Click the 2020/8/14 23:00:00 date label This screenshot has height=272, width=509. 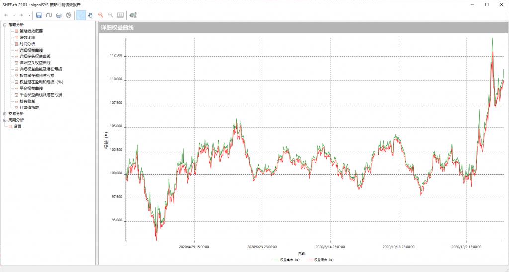(x=330, y=247)
